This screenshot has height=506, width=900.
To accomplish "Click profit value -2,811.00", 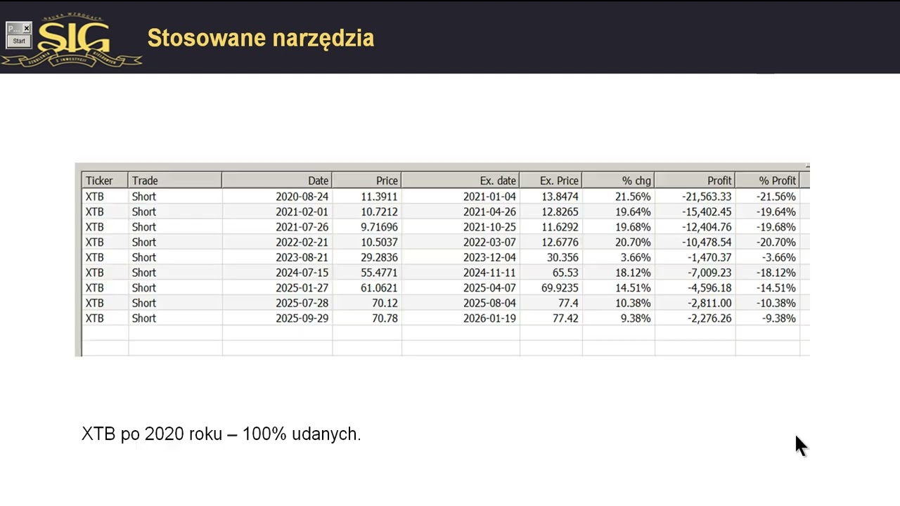I will (709, 303).
